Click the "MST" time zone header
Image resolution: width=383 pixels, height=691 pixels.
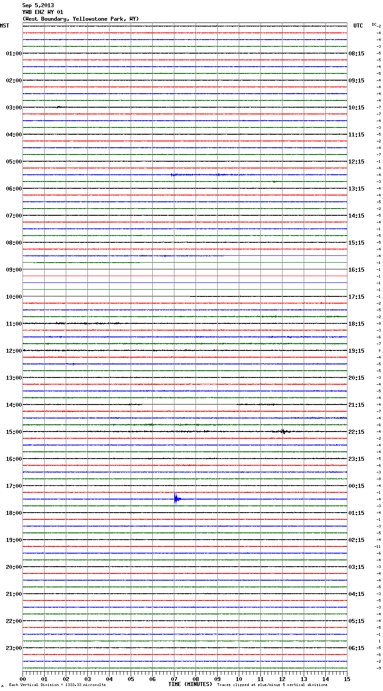pos(5,26)
